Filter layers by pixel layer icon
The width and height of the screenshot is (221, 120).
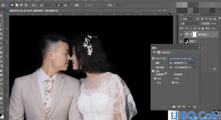click(x=198, y=19)
